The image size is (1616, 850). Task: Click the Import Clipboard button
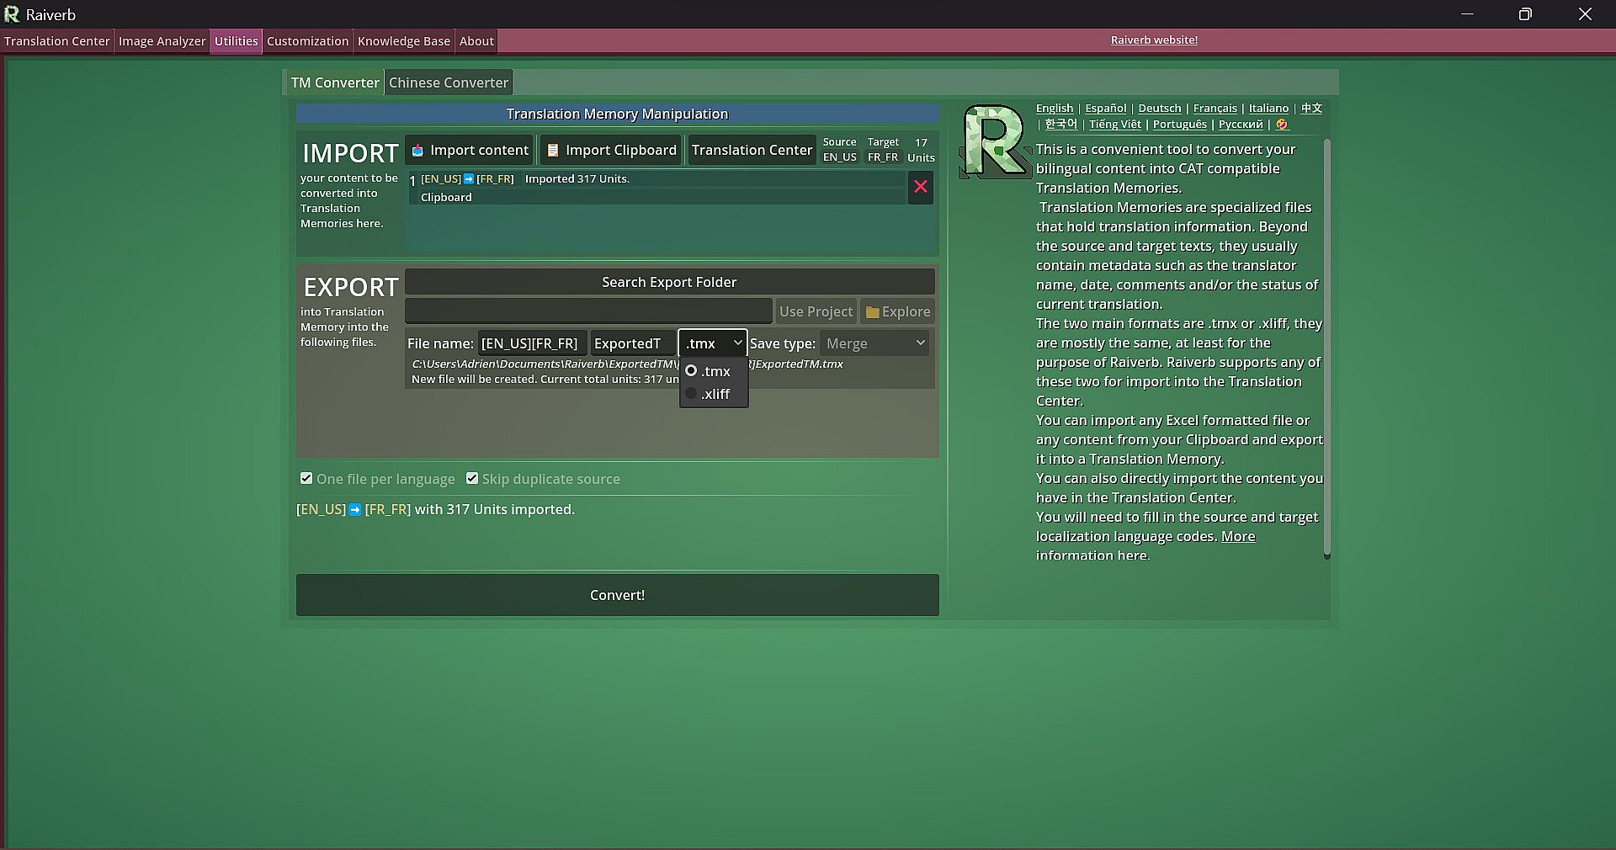tap(611, 150)
